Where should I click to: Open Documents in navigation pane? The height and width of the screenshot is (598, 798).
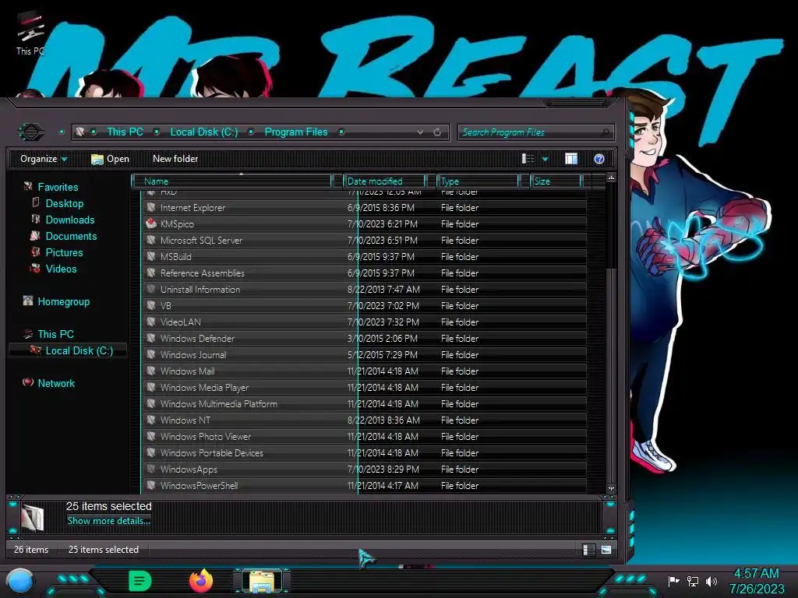point(71,236)
